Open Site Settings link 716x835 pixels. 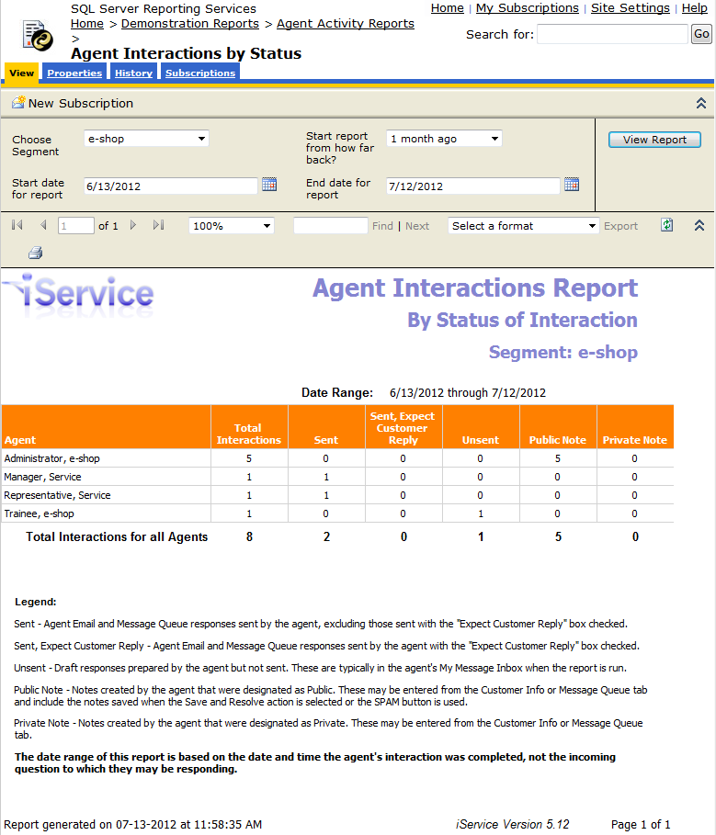[631, 8]
